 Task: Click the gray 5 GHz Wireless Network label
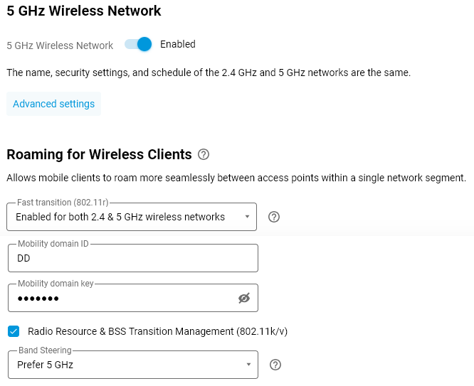coord(60,45)
